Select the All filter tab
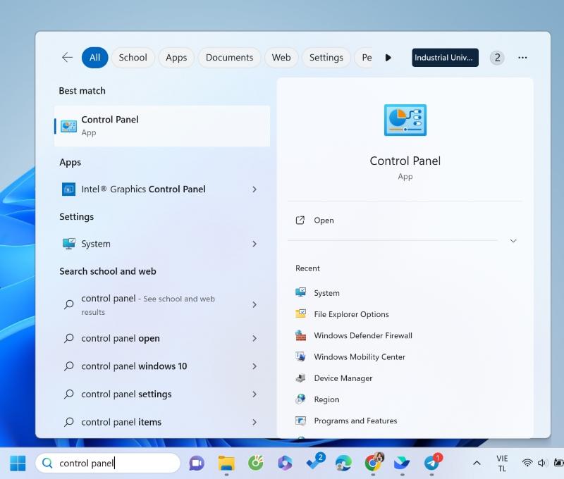Screen dimensions: 564x479 coord(95,58)
